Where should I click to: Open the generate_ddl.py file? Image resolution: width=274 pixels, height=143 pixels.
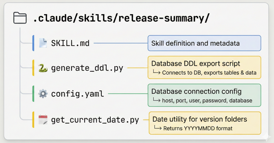[87, 68]
